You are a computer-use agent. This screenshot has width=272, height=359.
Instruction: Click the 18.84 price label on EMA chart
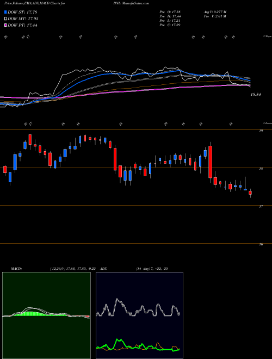(x=256, y=94)
